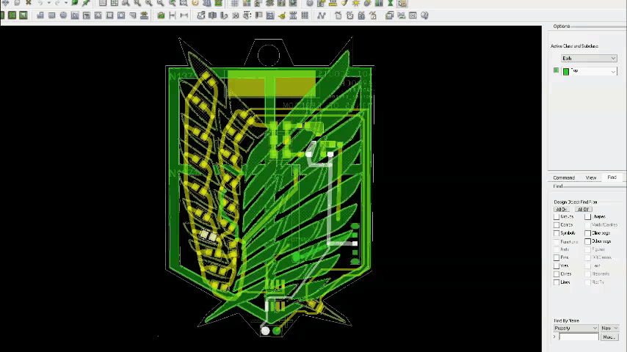Click the color bars icon in the top toolbar
627x352 pixels.
point(379,3)
